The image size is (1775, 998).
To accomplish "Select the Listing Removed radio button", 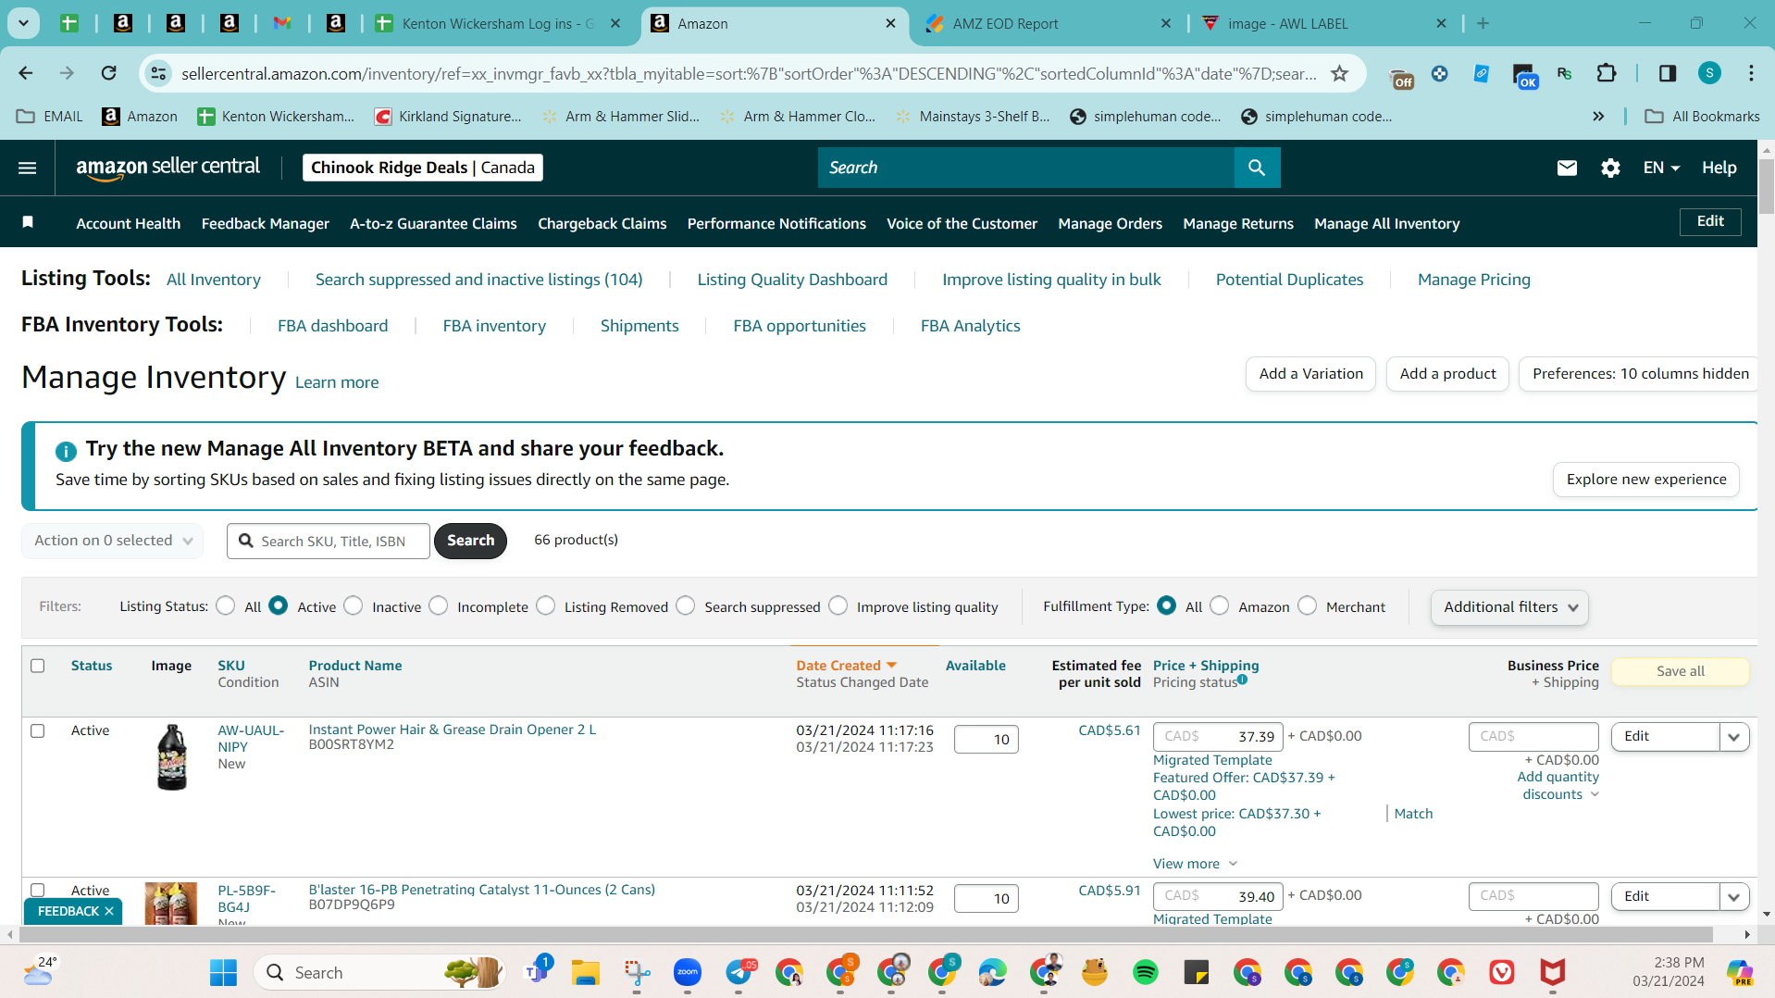I will pos(545,605).
